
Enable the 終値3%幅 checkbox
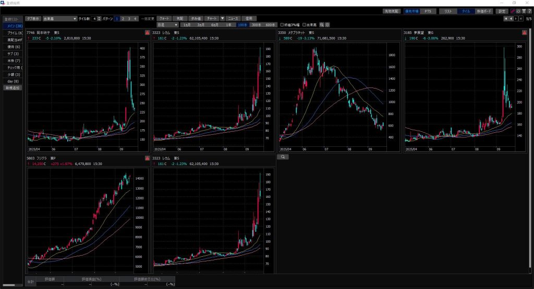click(x=282, y=25)
